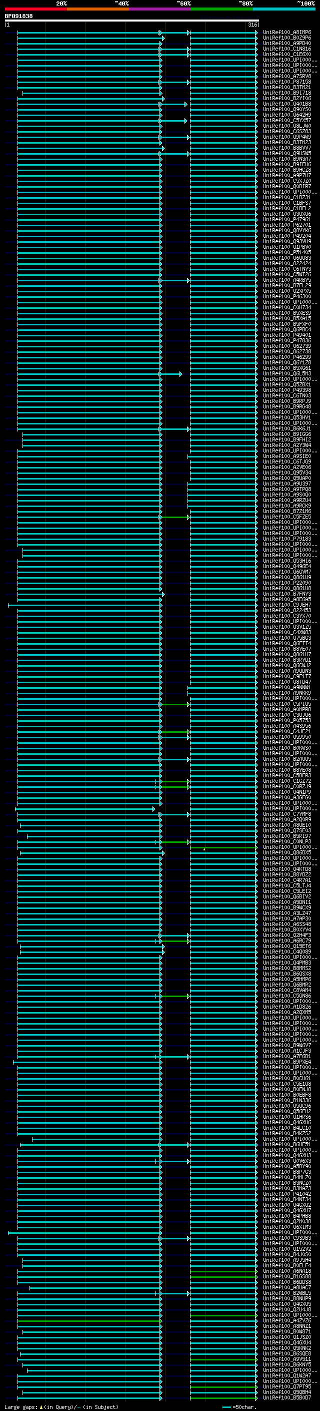
Task: Select hit label UniRef100_B6KNY5
Action: point(286,1364)
